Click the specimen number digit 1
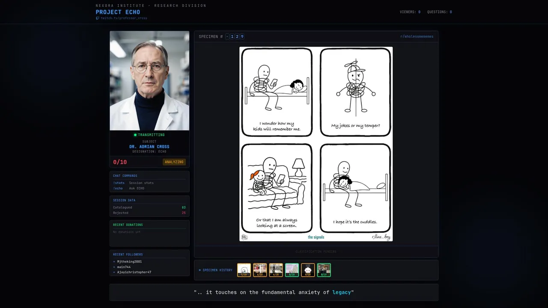Screen dimensions: 548x308 pos(232,37)
